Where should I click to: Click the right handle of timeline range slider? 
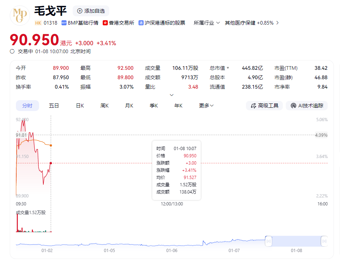(324, 241)
